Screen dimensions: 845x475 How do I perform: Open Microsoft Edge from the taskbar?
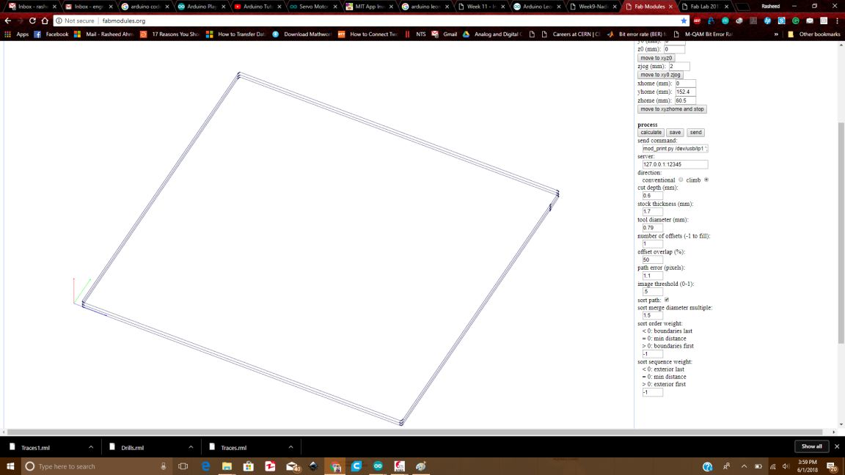(x=205, y=466)
